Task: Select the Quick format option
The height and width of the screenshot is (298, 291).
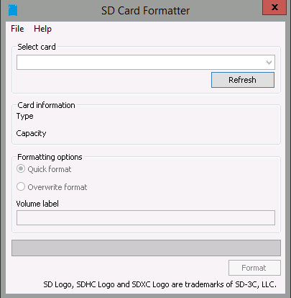Action: pos(44,169)
